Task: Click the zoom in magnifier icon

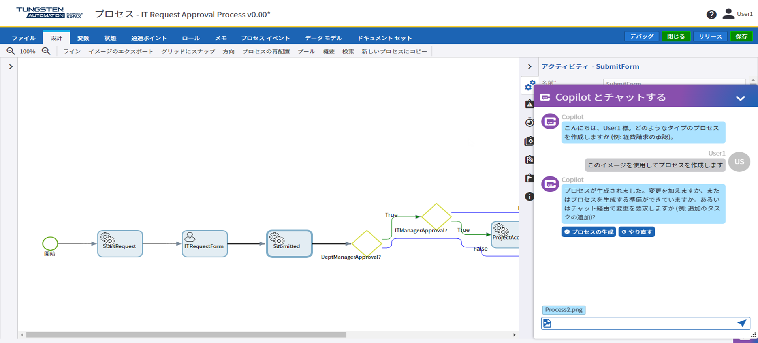Action: click(46, 51)
